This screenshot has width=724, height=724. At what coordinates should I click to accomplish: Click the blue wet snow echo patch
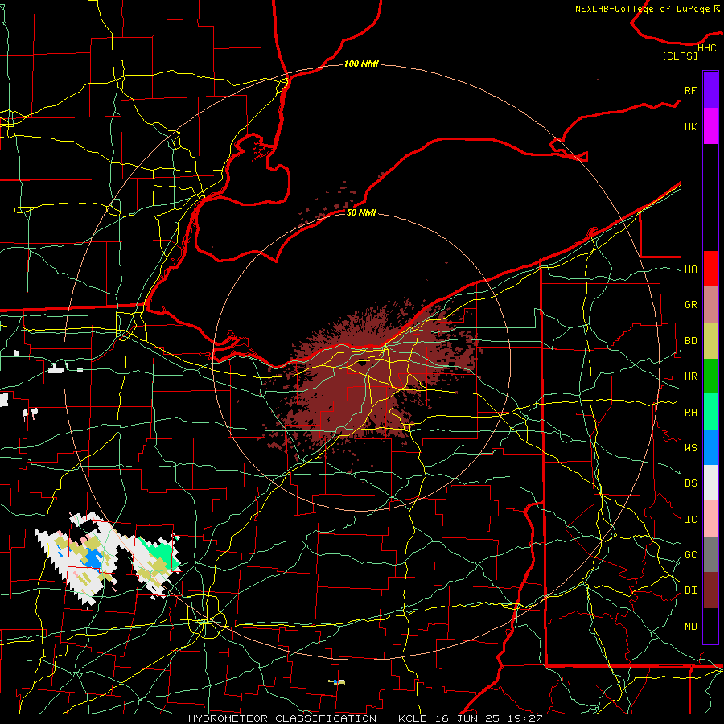[x=94, y=560]
